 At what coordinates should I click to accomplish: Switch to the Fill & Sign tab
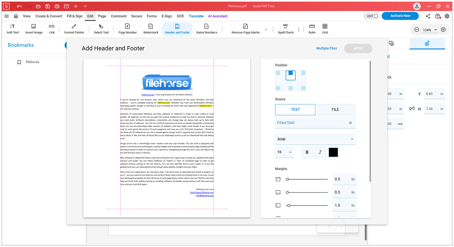coord(75,16)
